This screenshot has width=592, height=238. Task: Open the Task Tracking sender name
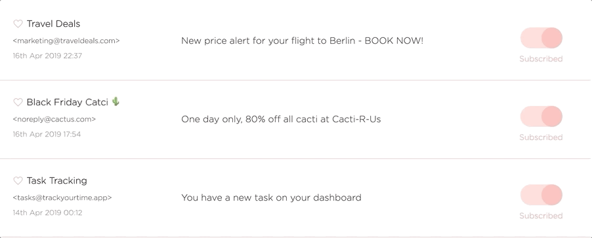(x=56, y=180)
